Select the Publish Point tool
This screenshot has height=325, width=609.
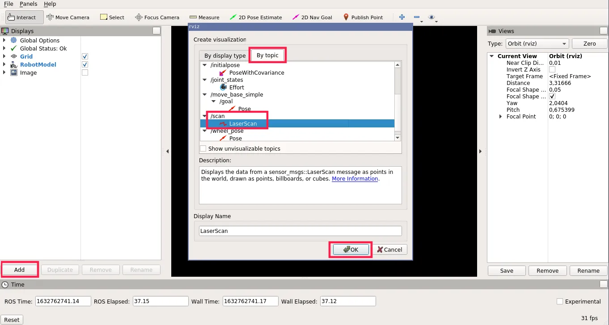(363, 17)
